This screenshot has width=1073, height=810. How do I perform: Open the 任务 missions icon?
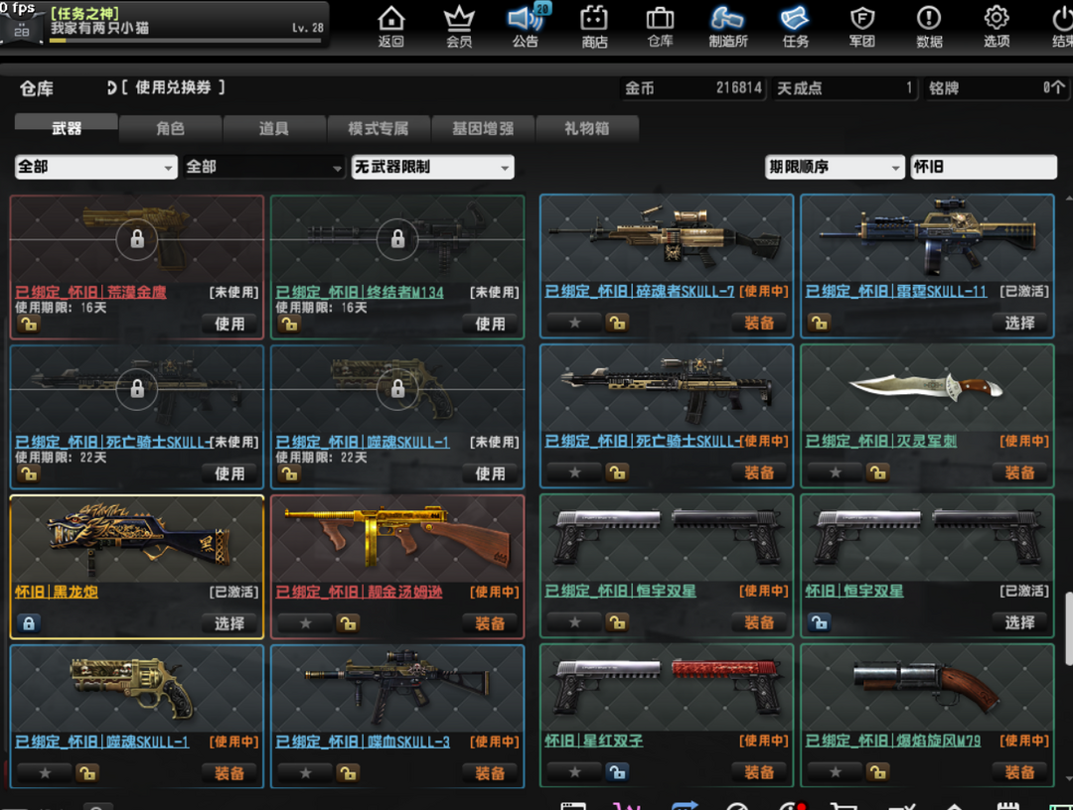click(795, 27)
